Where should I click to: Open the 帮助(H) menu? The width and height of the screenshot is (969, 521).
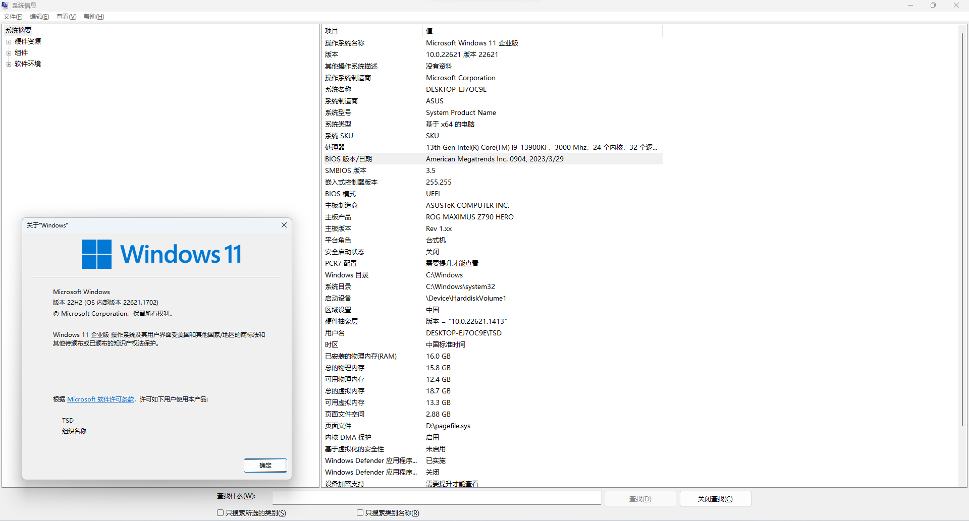(x=94, y=17)
